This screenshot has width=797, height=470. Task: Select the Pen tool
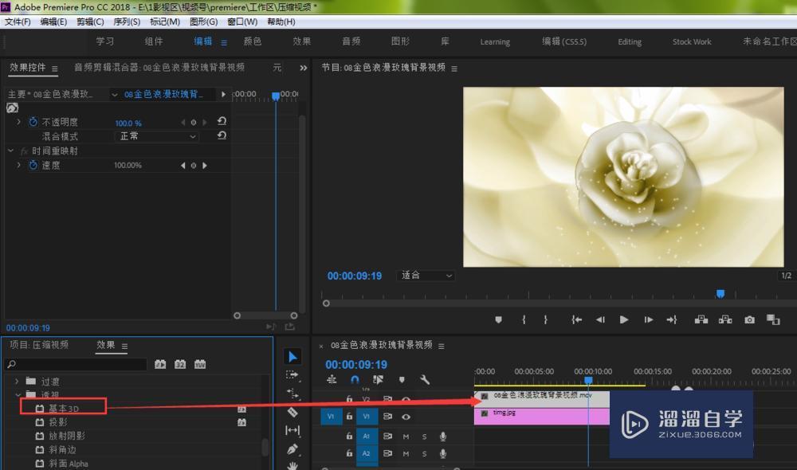coord(292,448)
